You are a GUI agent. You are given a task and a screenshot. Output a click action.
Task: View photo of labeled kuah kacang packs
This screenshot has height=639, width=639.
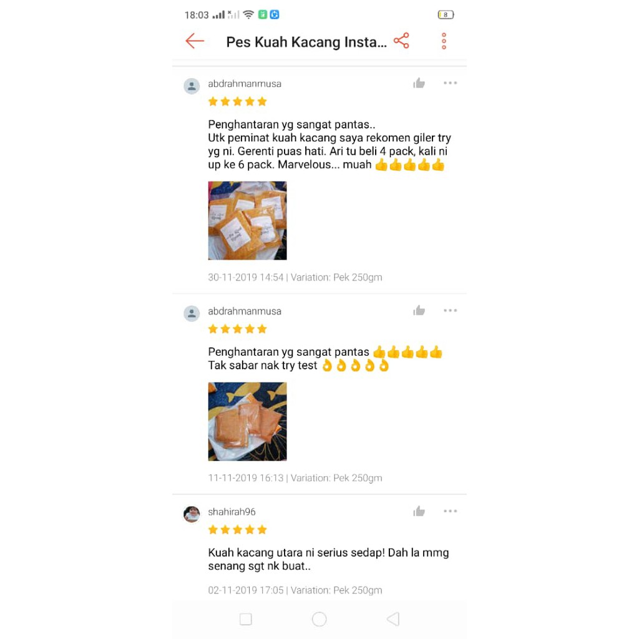pos(247,220)
